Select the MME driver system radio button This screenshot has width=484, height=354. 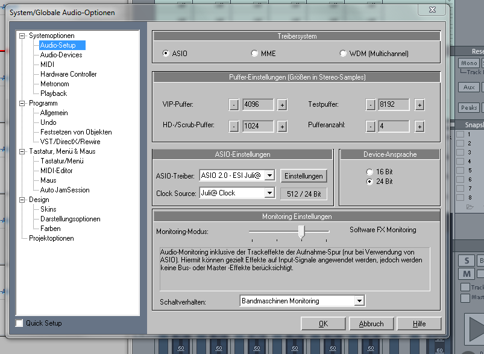[x=254, y=54]
